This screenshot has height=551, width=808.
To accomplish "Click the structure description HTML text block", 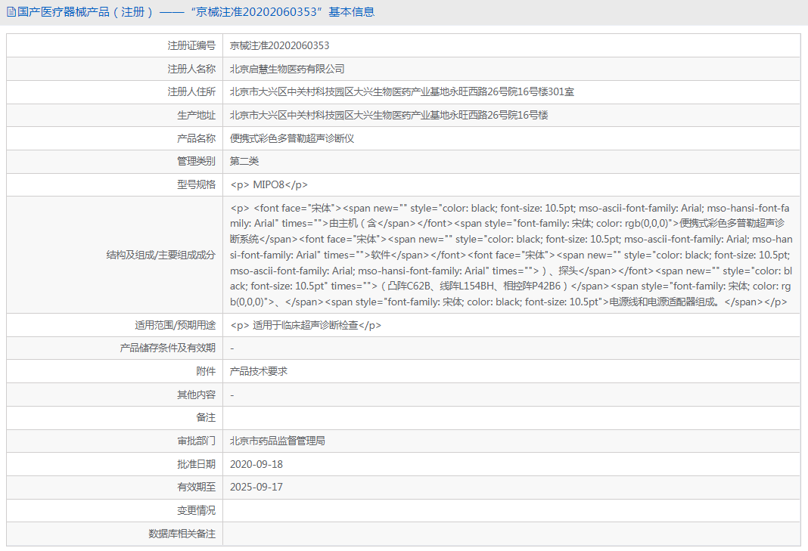I will click(x=511, y=255).
